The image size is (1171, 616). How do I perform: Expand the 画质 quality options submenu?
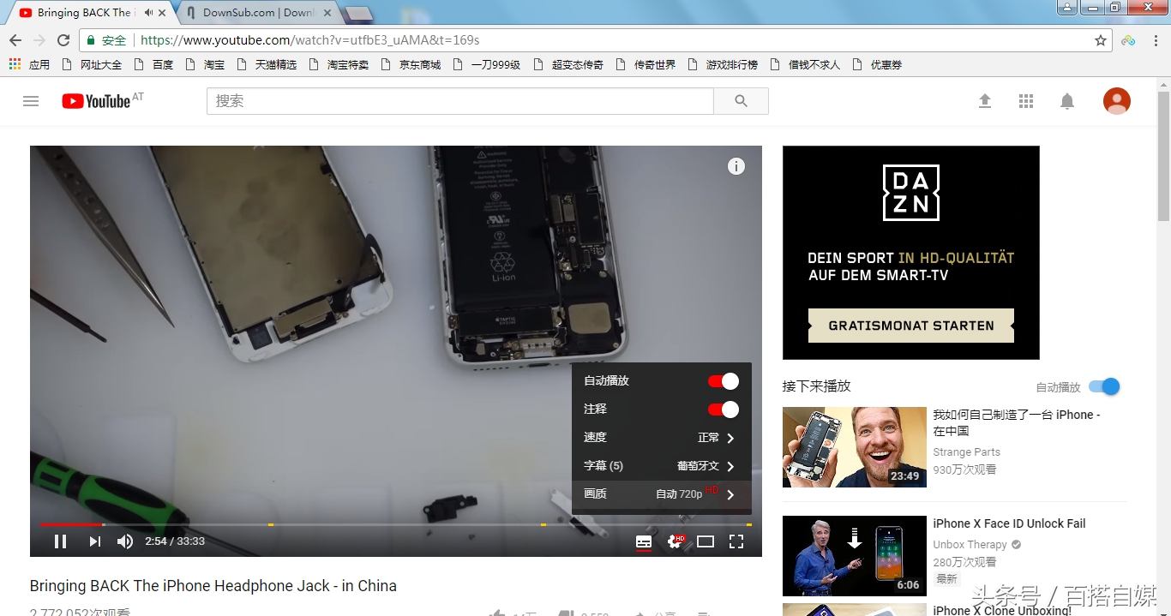point(660,493)
